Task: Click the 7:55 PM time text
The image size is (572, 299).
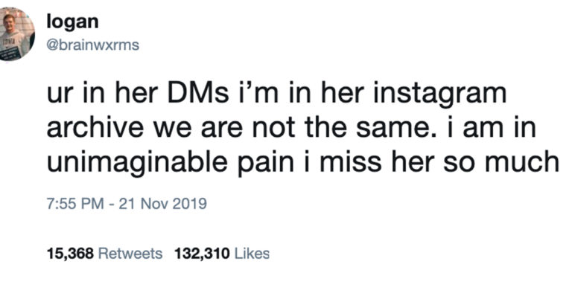Action: pos(71,203)
